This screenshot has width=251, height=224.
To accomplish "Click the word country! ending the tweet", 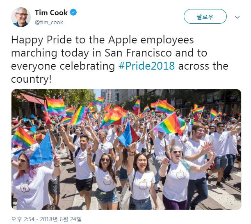I will tap(31, 79).
